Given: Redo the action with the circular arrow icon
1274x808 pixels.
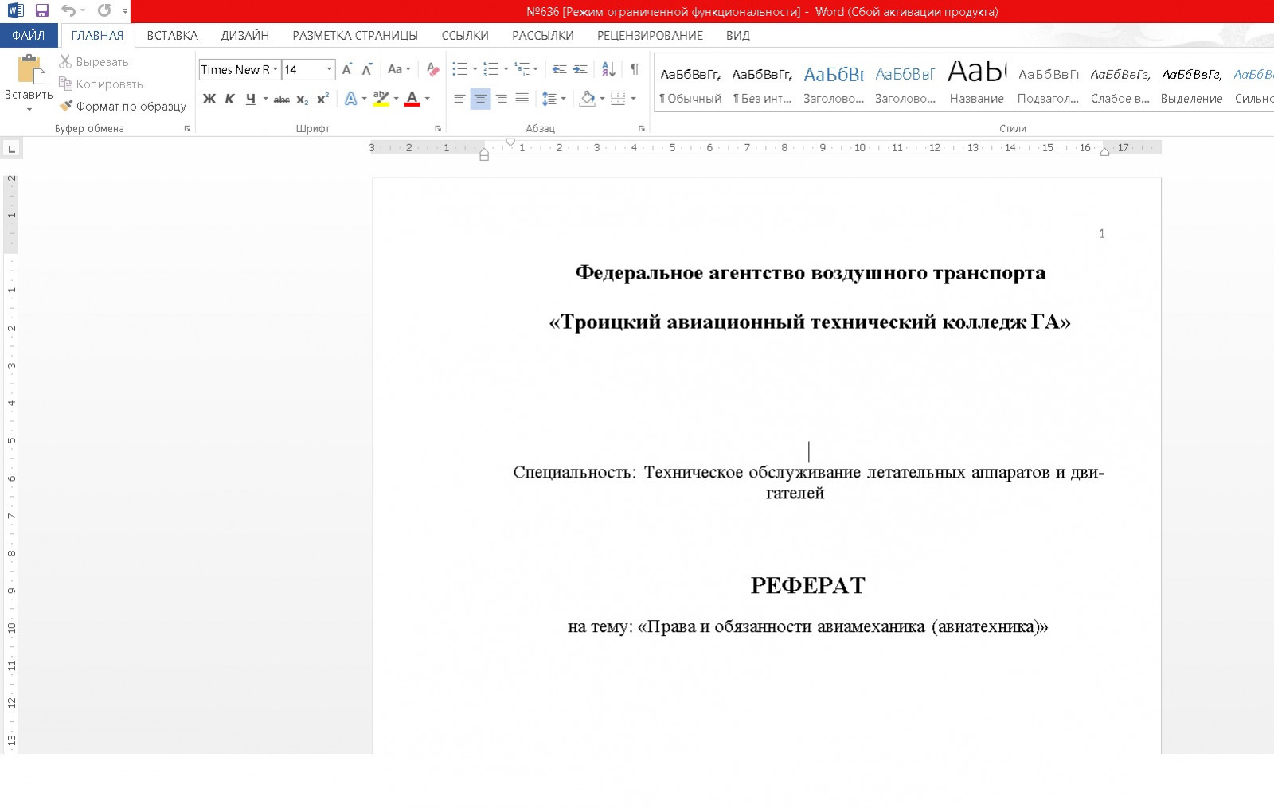Looking at the screenshot, I should pos(104,11).
